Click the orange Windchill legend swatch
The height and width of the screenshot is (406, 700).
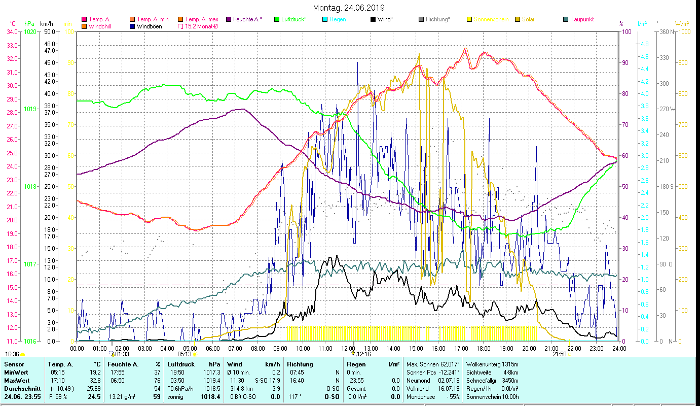[x=84, y=26]
